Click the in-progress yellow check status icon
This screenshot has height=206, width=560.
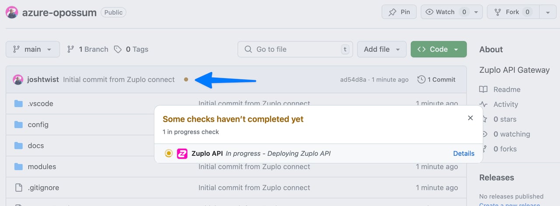click(x=168, y=153)
